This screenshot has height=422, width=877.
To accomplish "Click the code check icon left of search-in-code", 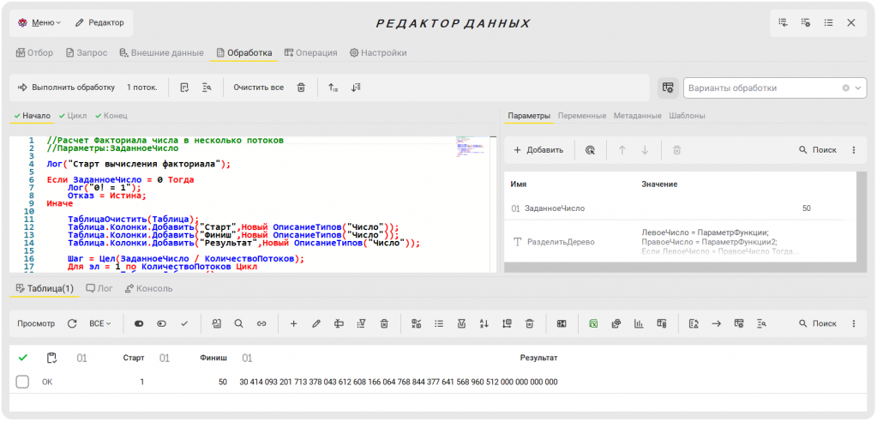I will [184, 87].
